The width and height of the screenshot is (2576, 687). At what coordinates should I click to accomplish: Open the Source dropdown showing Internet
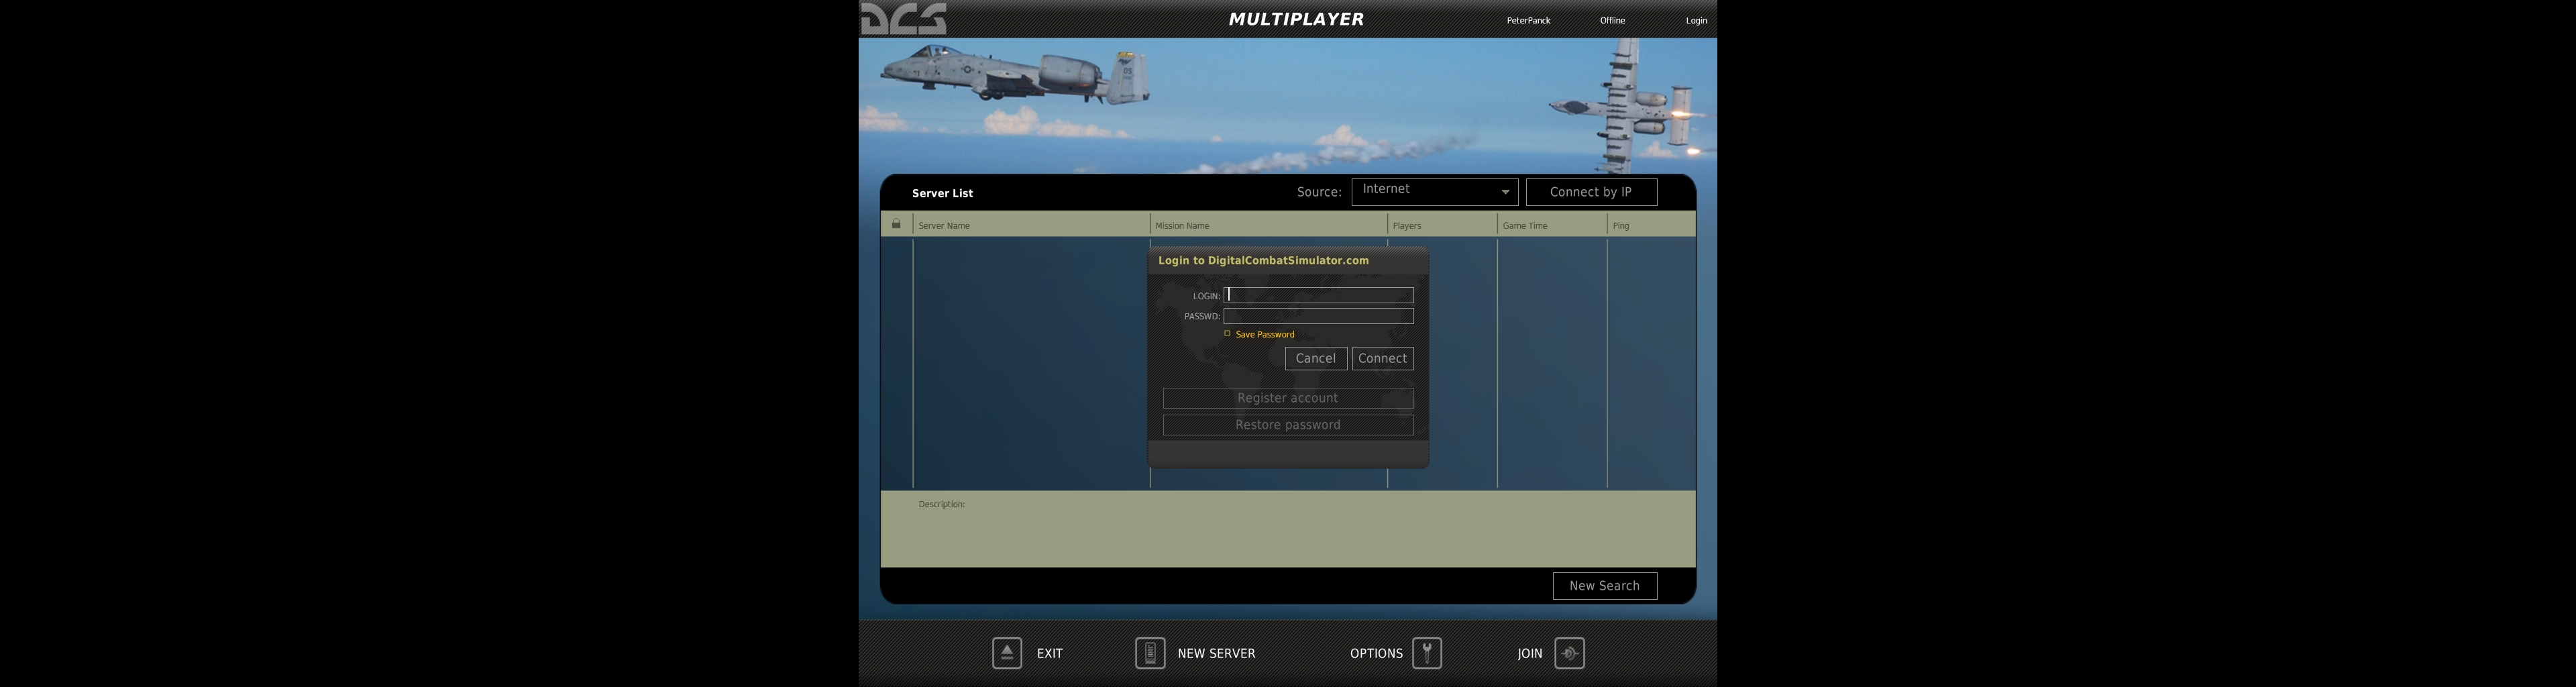(x=1434, y=191)
